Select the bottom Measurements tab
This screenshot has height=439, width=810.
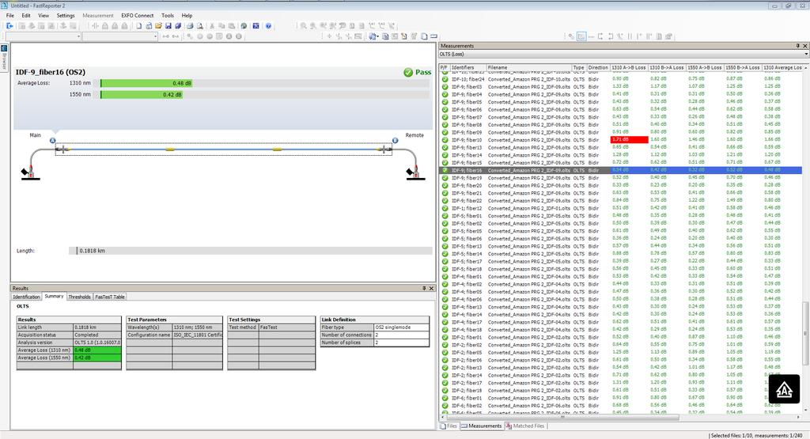[482, 426]
